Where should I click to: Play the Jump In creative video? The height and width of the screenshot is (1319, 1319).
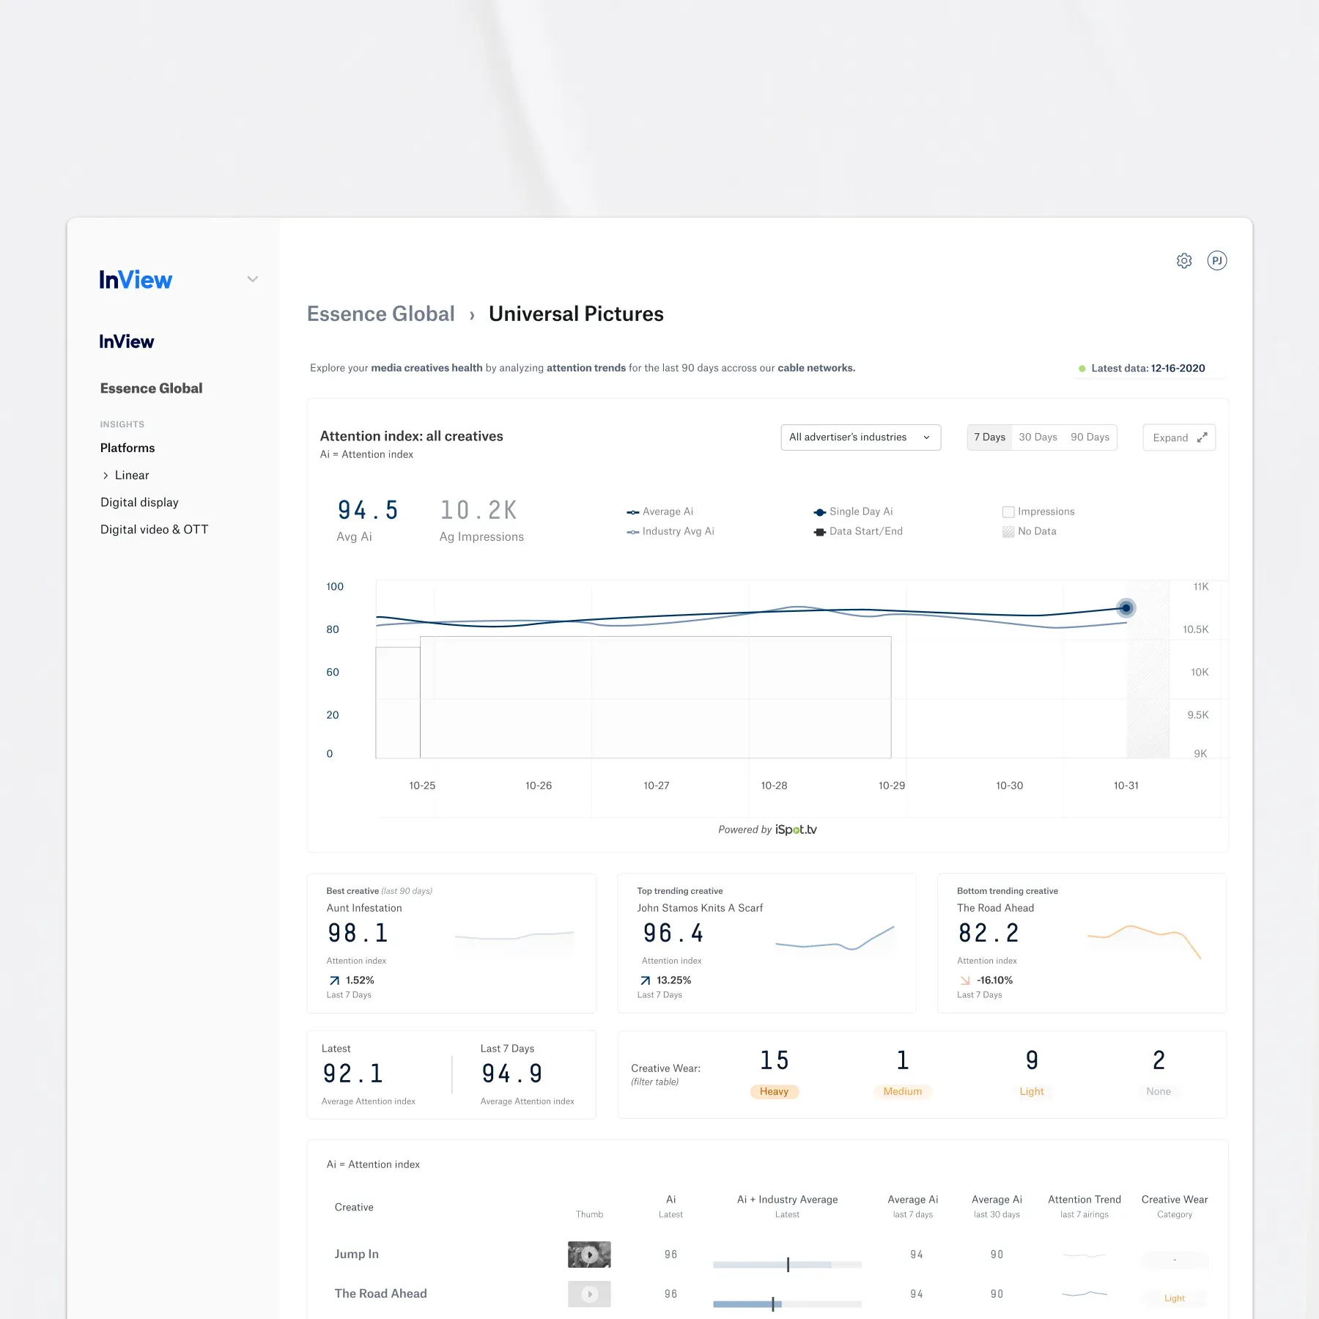click(x=589, y=1255)
